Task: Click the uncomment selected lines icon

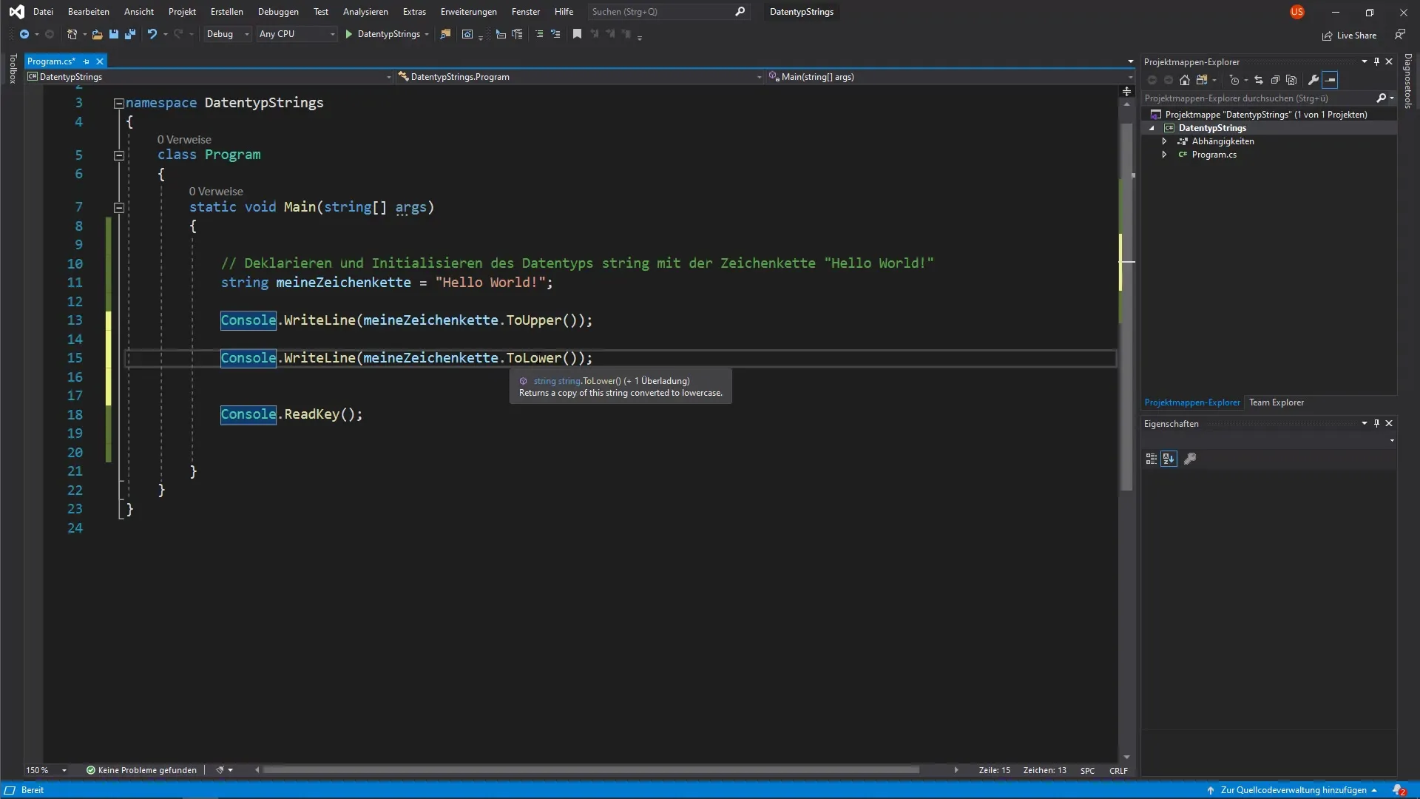Action: click(x=555, y=34)
